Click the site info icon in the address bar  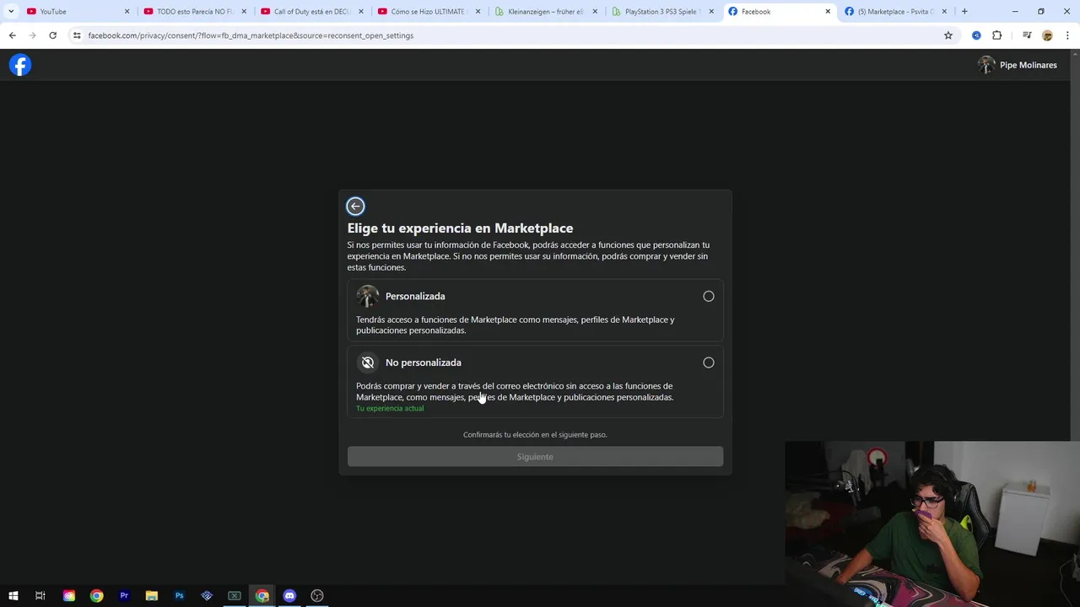click(77, 35)
